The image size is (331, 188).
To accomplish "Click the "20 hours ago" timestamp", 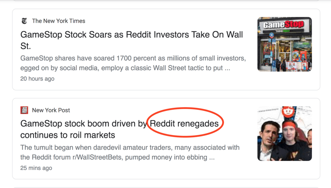I will pyautogui.click(x=37, y=79).
